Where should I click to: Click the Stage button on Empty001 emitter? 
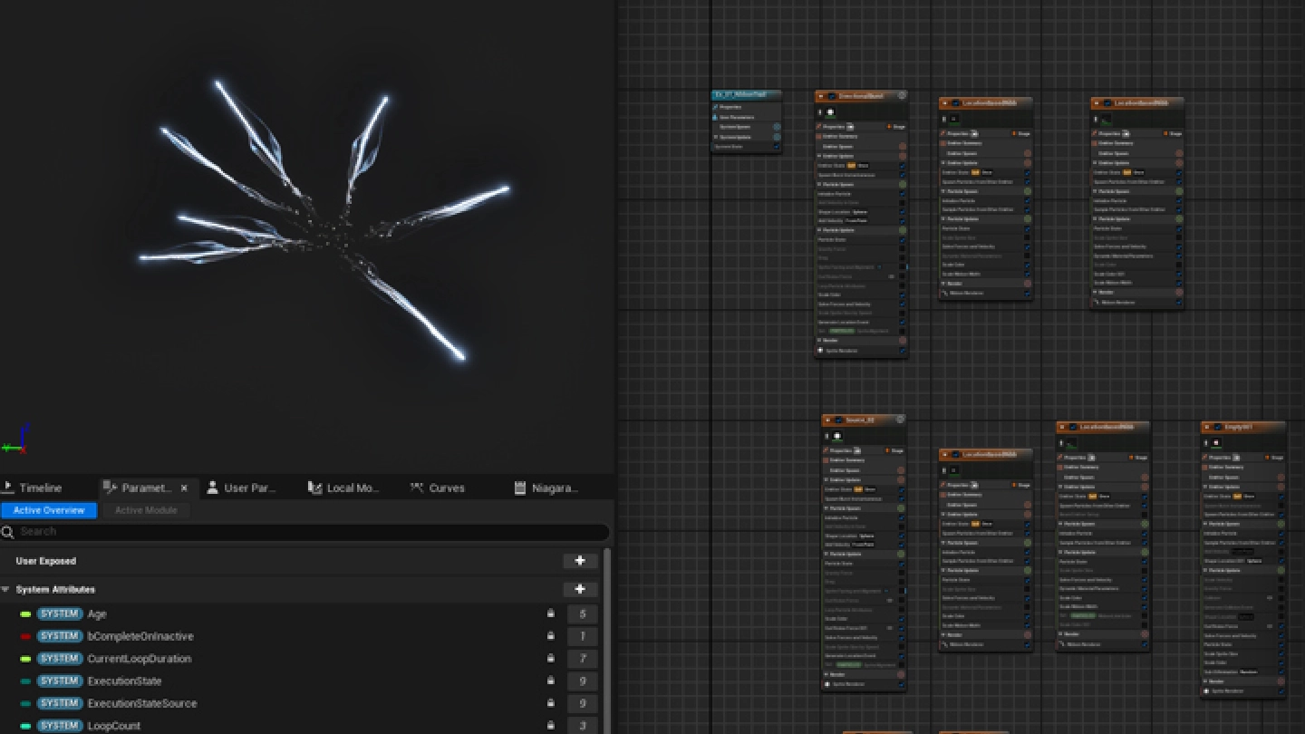pos(1274,458)
